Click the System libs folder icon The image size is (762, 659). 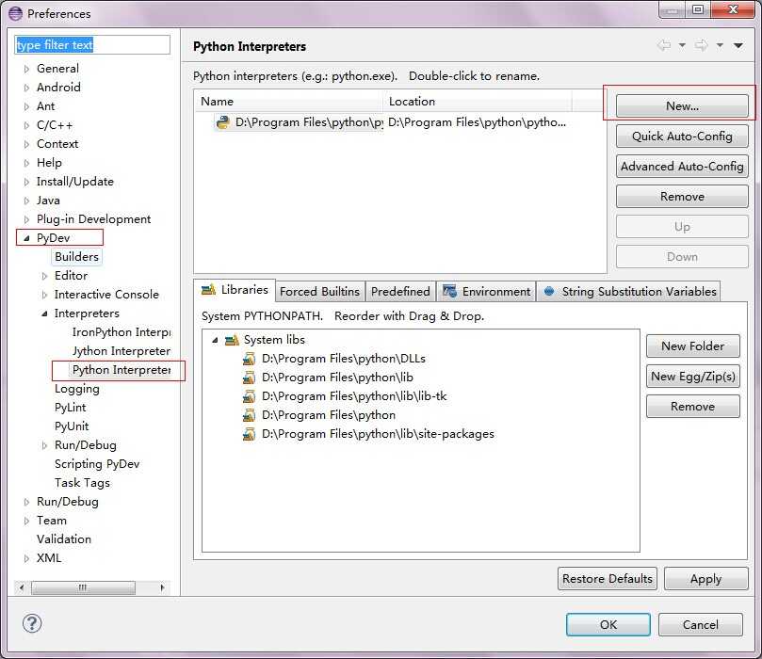pos(232,340)
